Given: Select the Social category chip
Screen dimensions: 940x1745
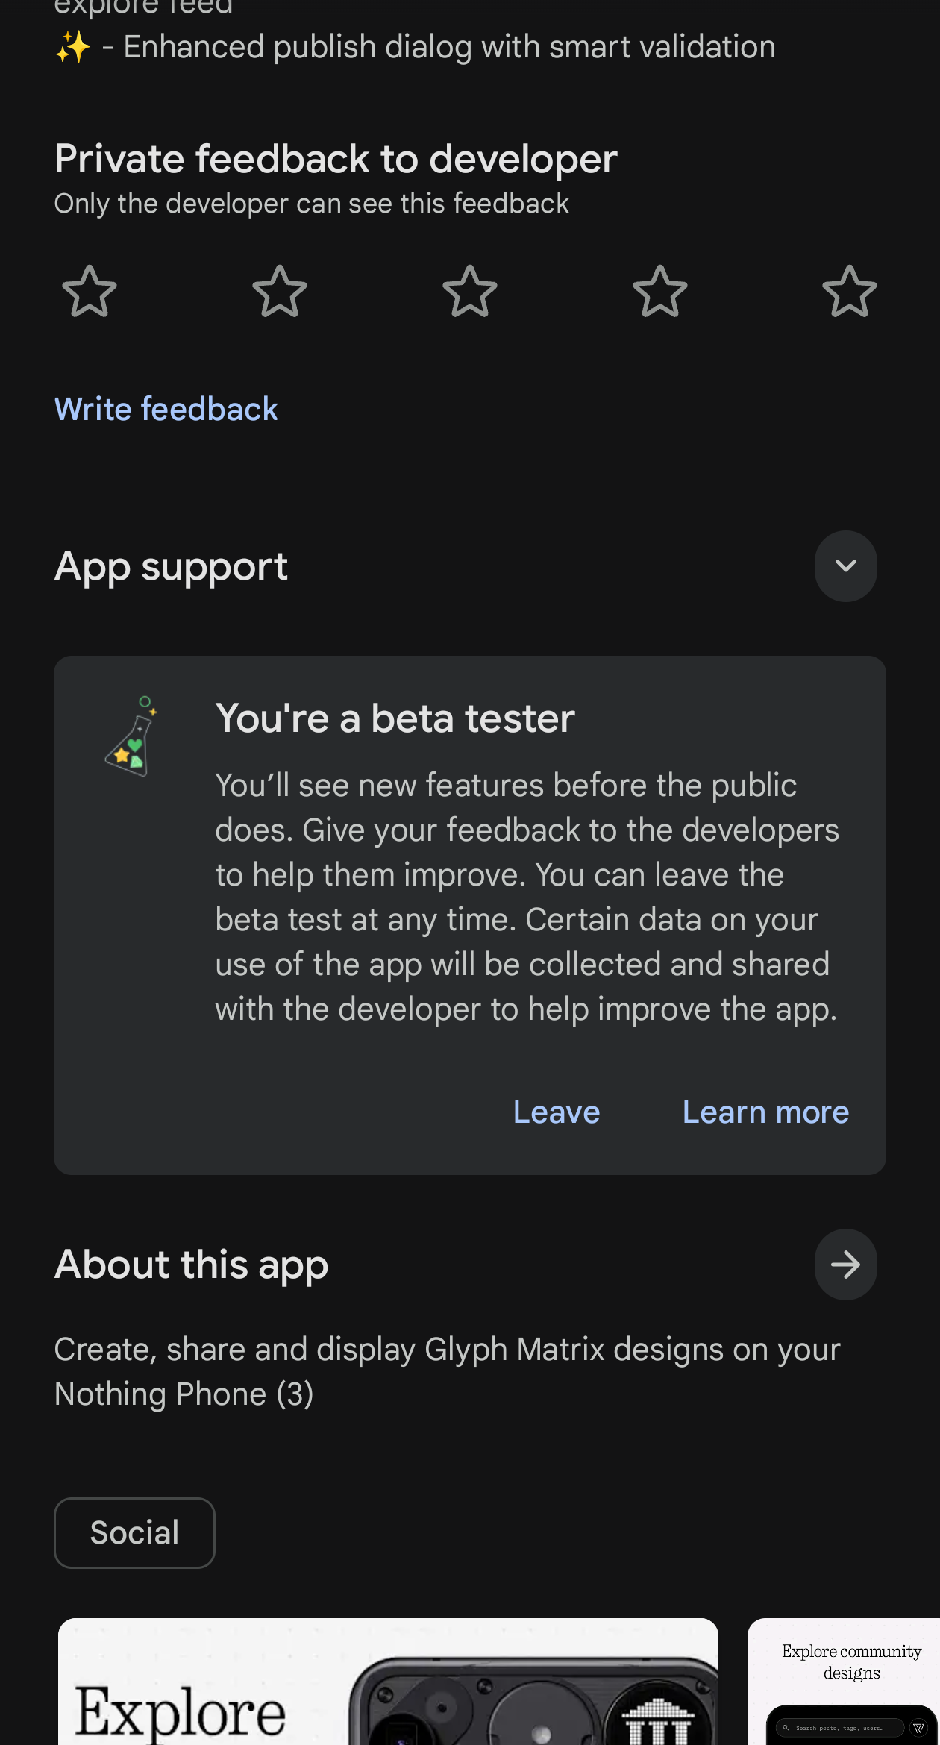Looking at the screenshot, I should point(134,1533).
